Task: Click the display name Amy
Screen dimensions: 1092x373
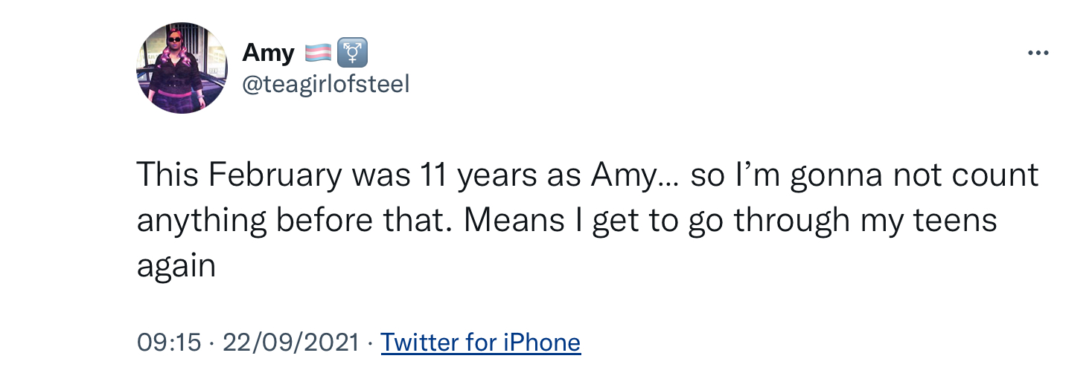Action: (x=268, y=55)
